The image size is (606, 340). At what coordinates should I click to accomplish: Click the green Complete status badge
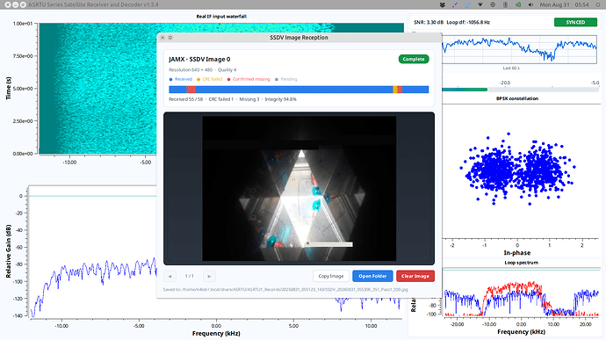[414, 59]
